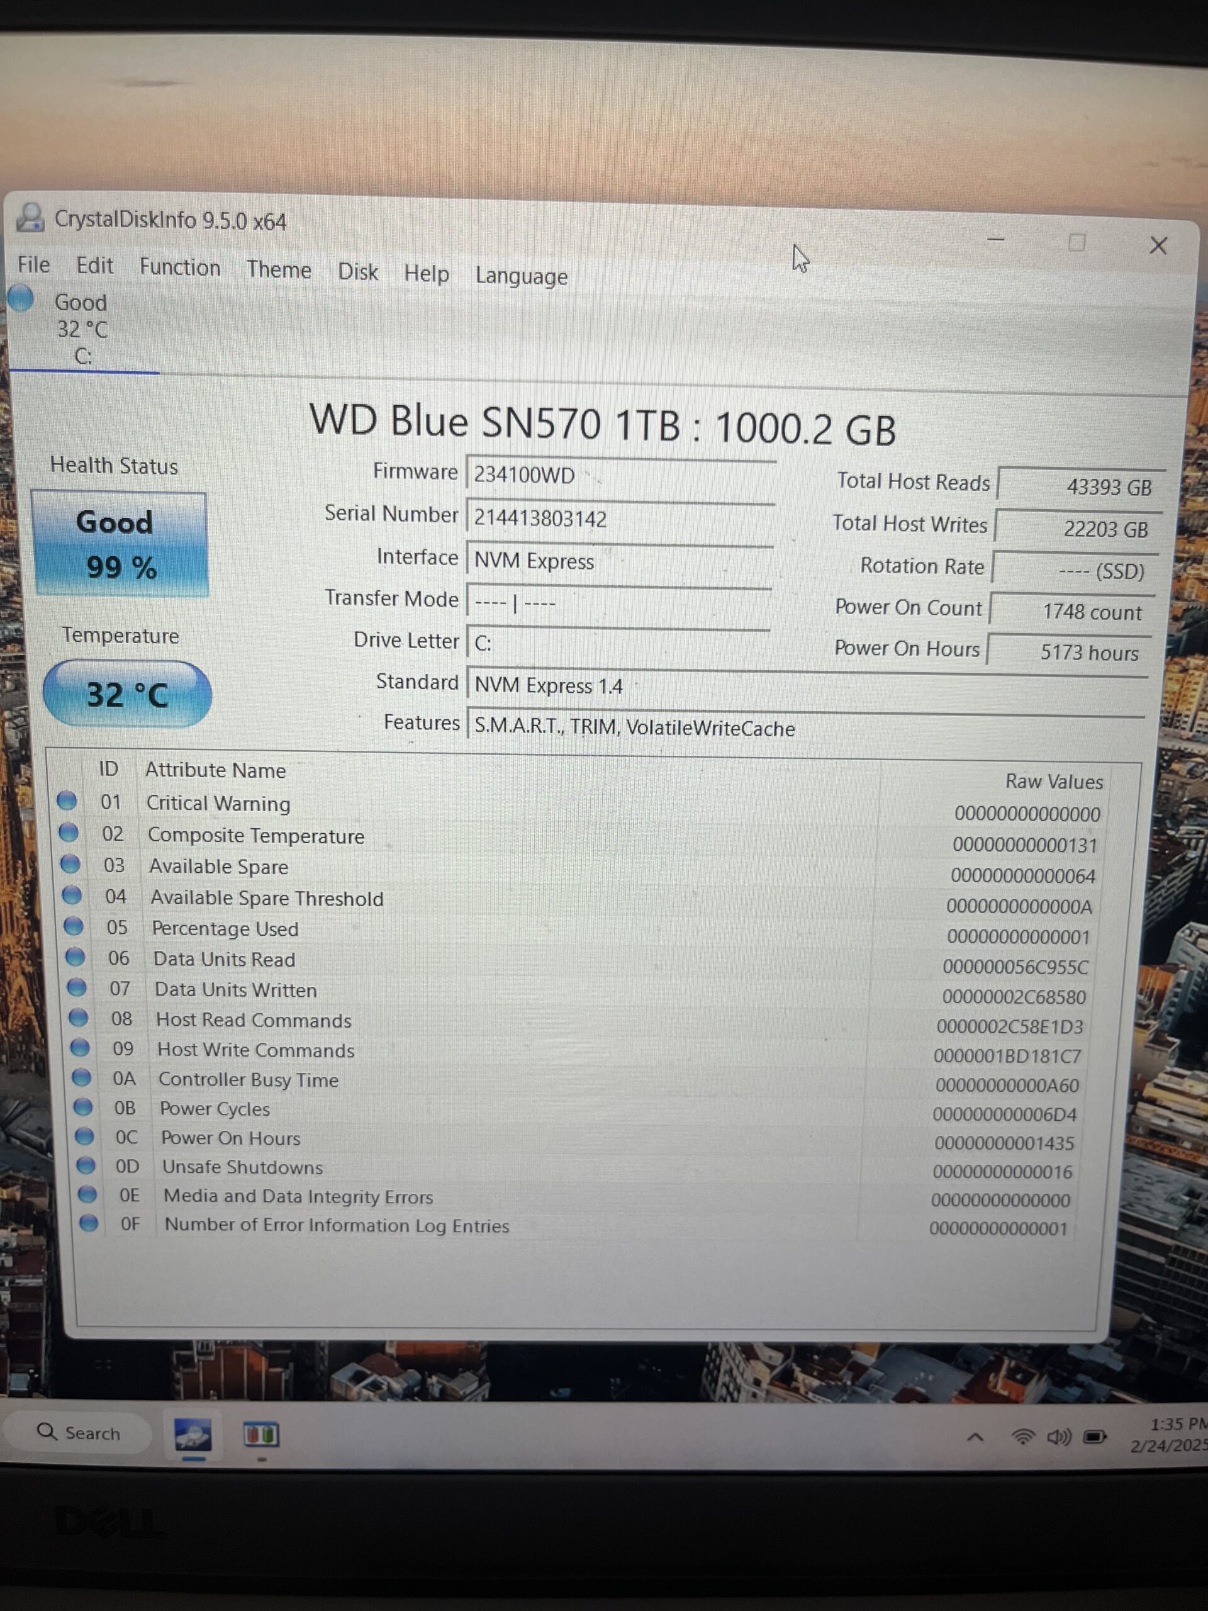Click the volume speaker icon in tray
The width and height of the screenshot is (1208, 1611).
pyautogui.click(x=1059, y=1436)
